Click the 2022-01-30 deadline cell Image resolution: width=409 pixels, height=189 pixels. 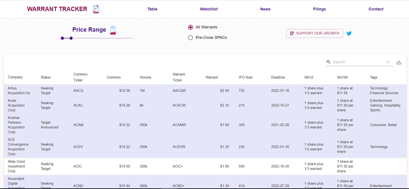[x=280, y=147]
